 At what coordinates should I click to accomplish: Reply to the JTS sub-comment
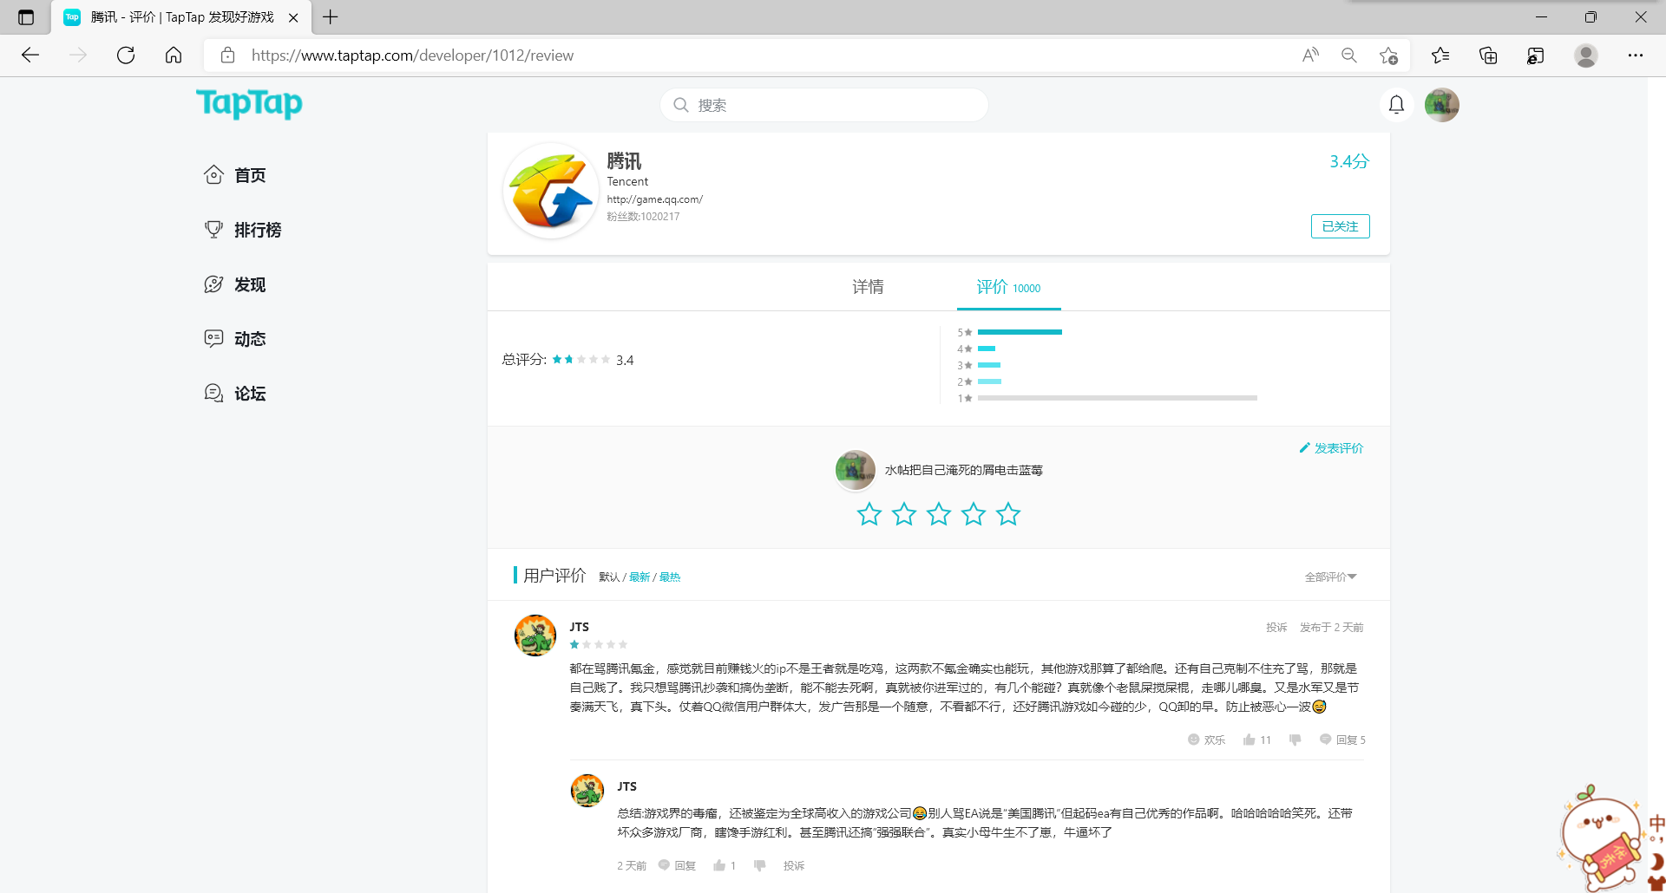pyautogui.click(x=677, y=865)
